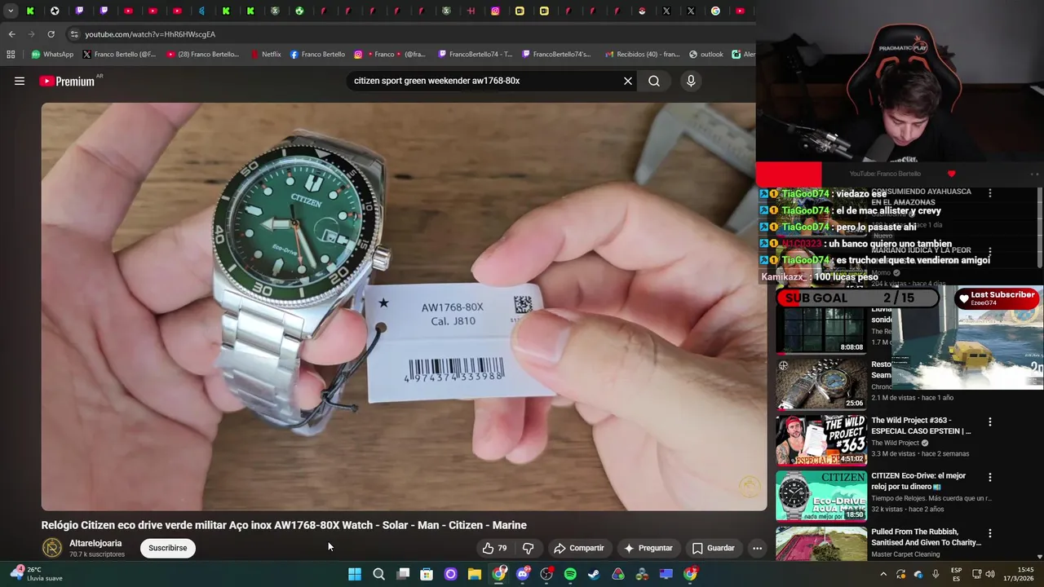
Task: Open the YouTube guide hamburger menu
Action: click(20, 81)
